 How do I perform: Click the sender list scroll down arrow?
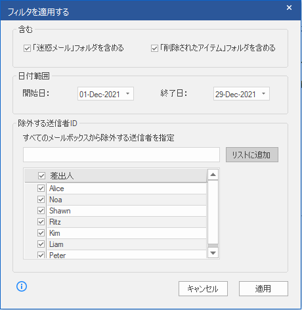(x=213, y=253)
